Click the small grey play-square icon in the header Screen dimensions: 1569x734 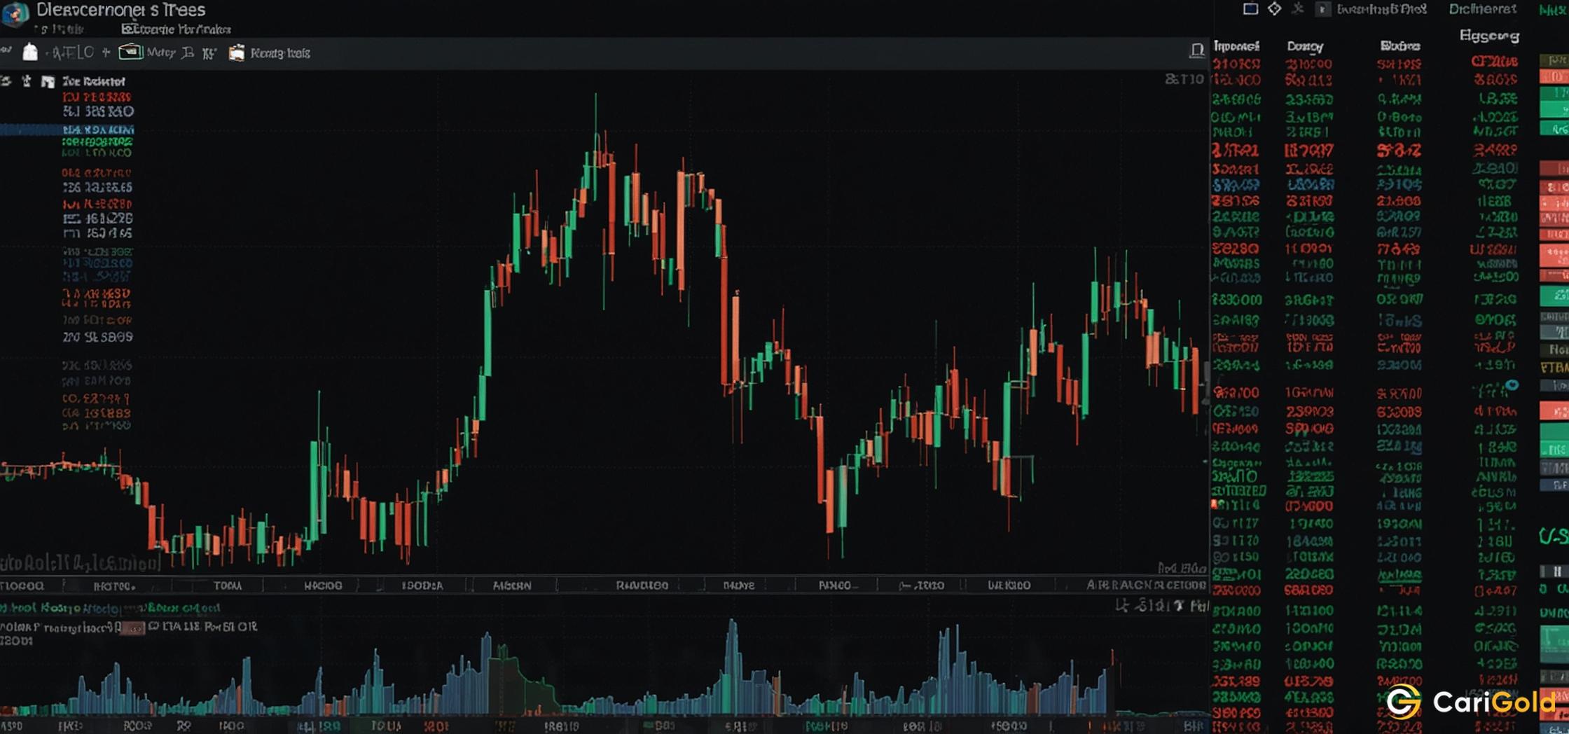(x=1322, y=9)
